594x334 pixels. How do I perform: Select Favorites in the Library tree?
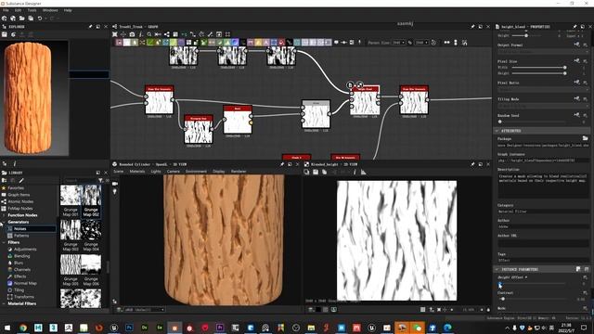pyautogui.click(x=16, y=187)
